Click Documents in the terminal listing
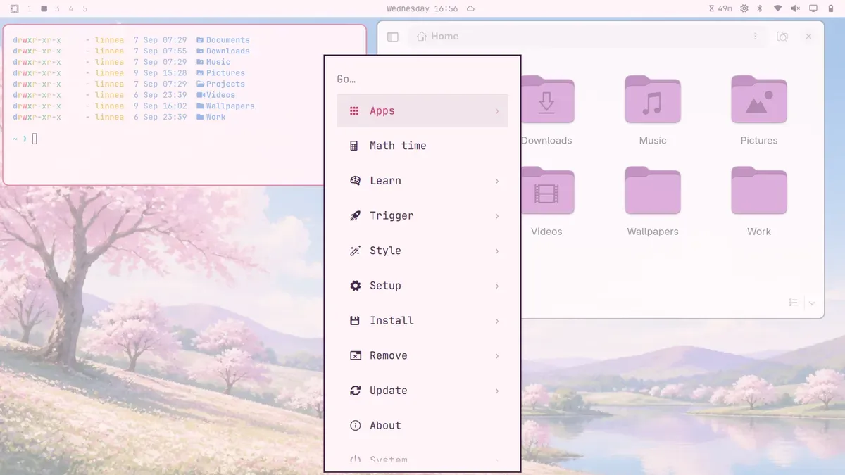This screenshot has height=475, width=845. 228,40
